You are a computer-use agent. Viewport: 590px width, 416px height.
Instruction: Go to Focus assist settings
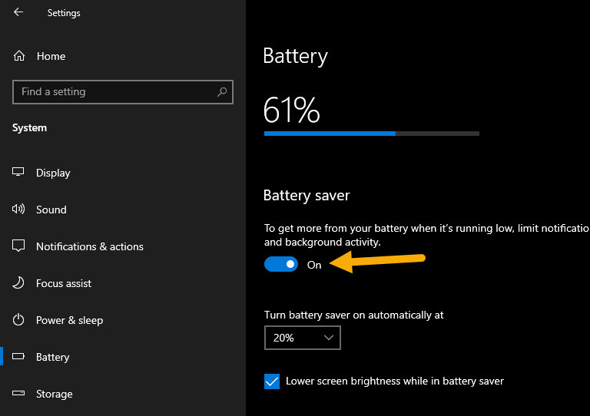[x=64, y=283]
